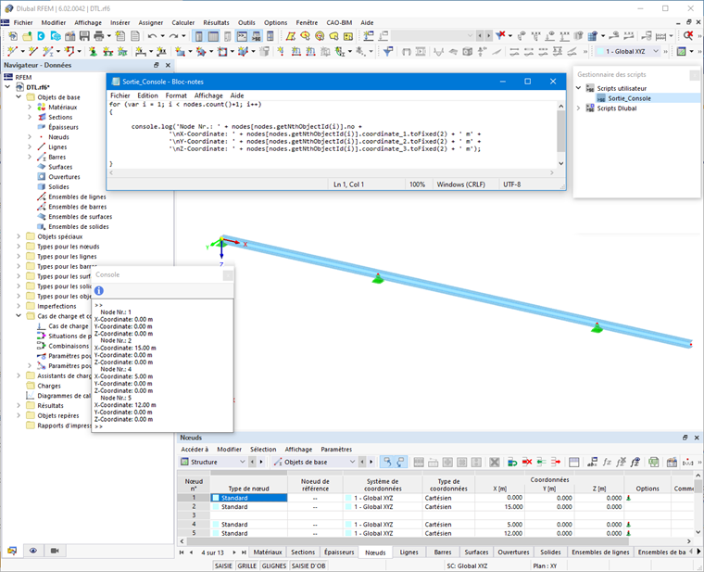Click the redo arrow icon

[x=174, y=36]
